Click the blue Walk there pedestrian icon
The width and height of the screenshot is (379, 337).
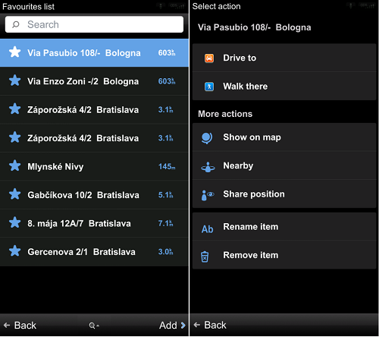tap(209, 87)
